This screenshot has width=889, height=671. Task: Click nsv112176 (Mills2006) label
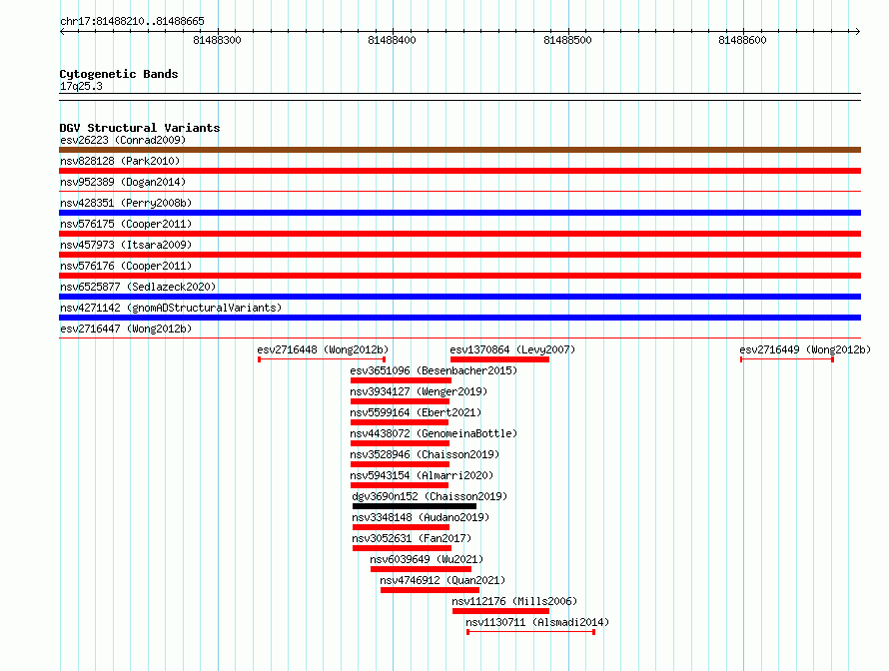[x=514, y=601]
